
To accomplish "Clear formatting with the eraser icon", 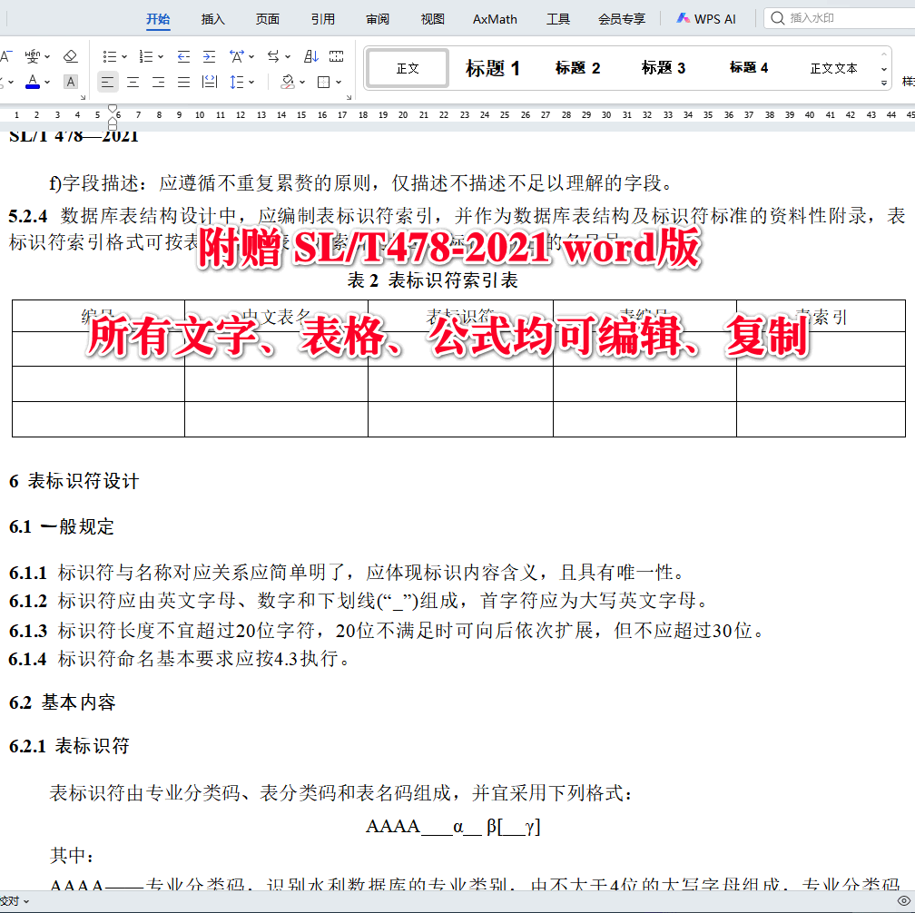I will pos(71,55).
